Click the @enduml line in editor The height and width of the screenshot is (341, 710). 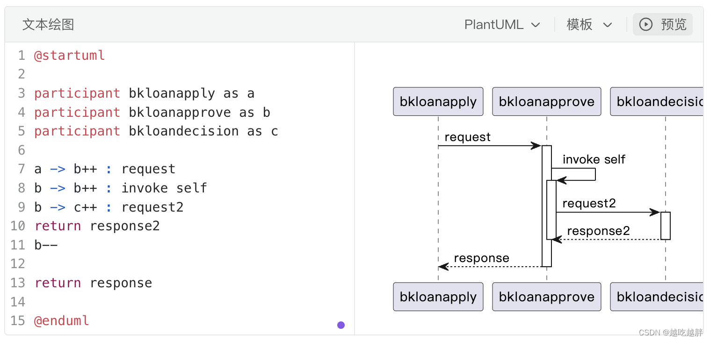61,321
